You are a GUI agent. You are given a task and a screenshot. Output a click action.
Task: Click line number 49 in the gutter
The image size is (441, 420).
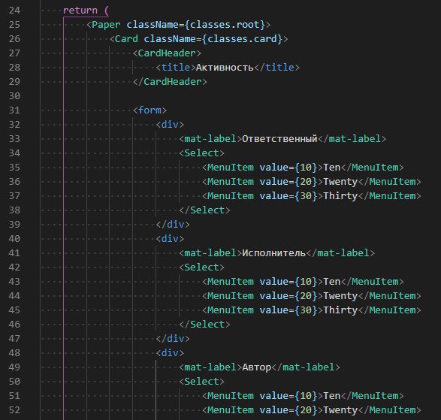14,367
